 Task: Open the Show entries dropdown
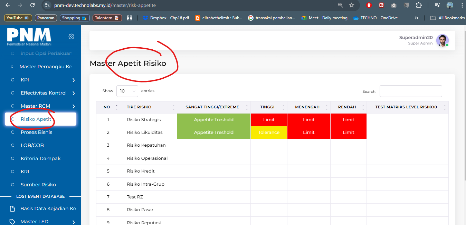point(127,91)
